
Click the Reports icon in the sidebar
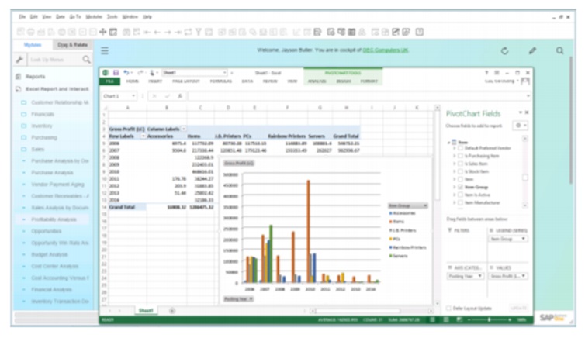click(19, 77)
